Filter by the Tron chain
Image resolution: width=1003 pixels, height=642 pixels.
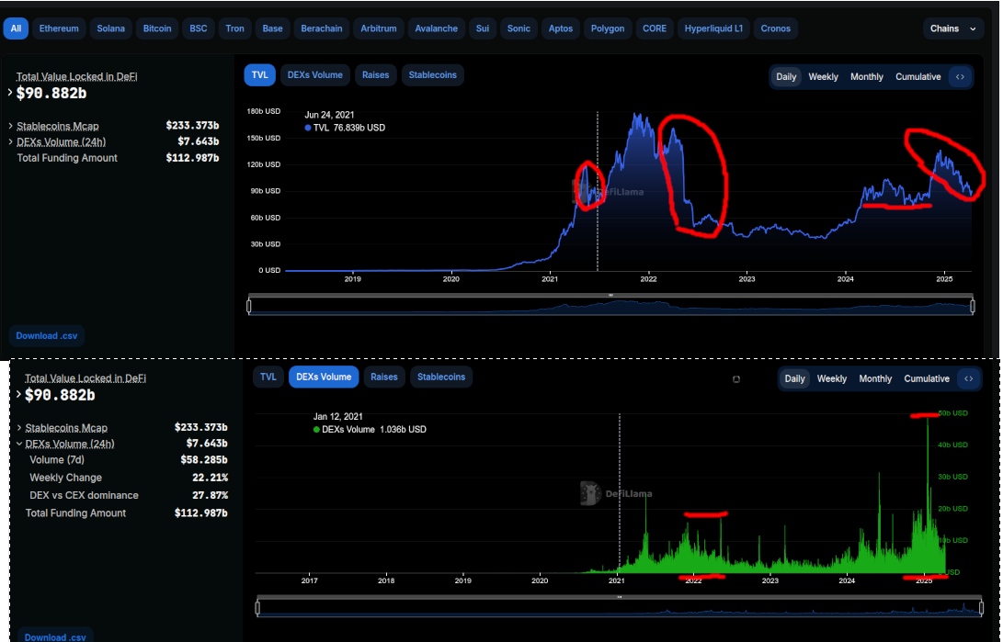click(234, 28)
